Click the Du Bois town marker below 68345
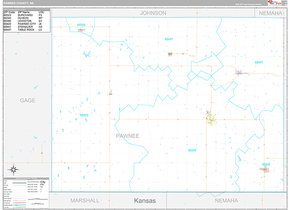Viewport: 290px width, 210px height. tap(265, 169)
